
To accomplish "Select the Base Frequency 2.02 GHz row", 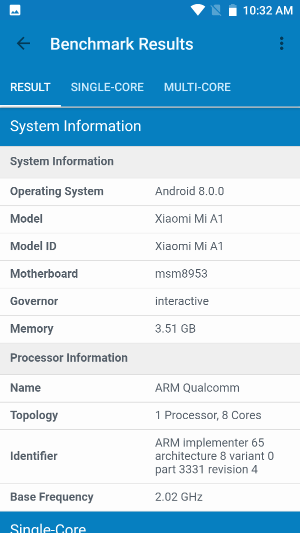I will (x=150, y=497).
